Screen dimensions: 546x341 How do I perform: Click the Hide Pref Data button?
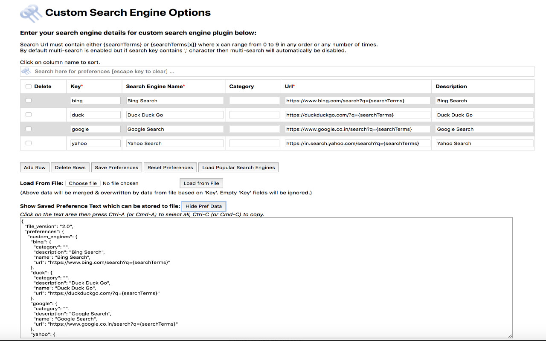click(203, 206)
